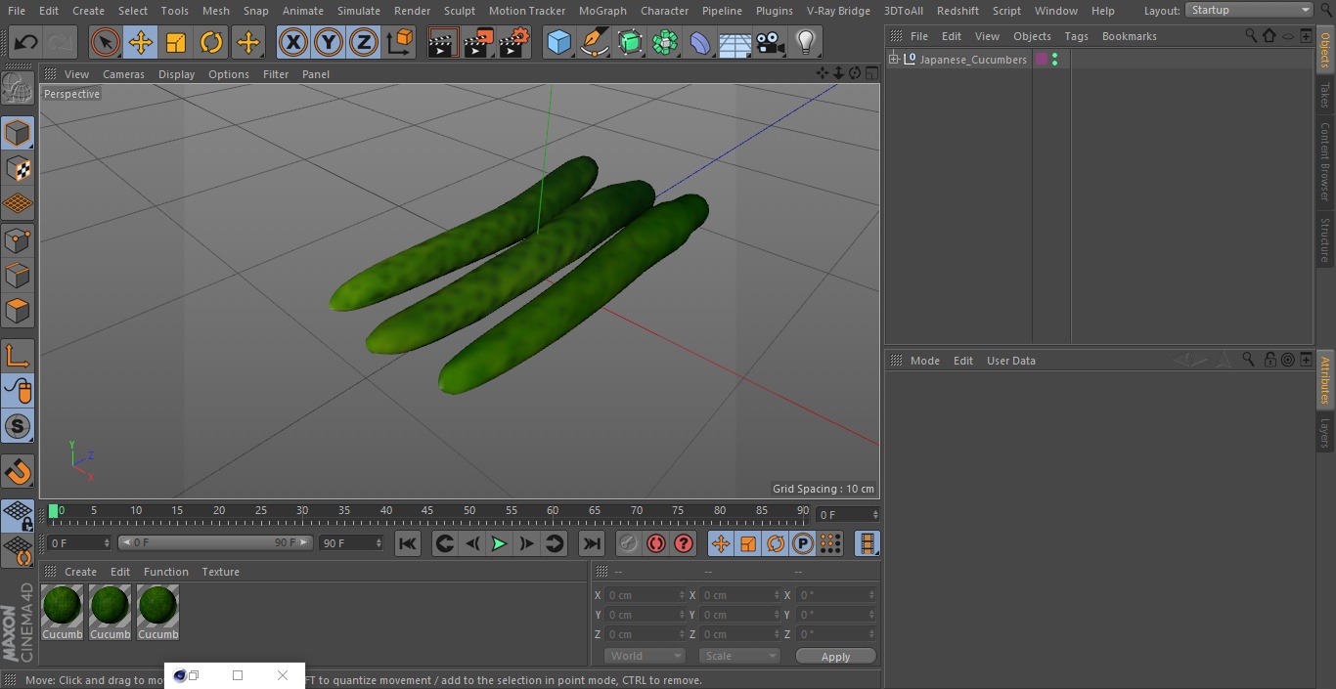Click Attributes panel User Data menu

coord(1010,361)
